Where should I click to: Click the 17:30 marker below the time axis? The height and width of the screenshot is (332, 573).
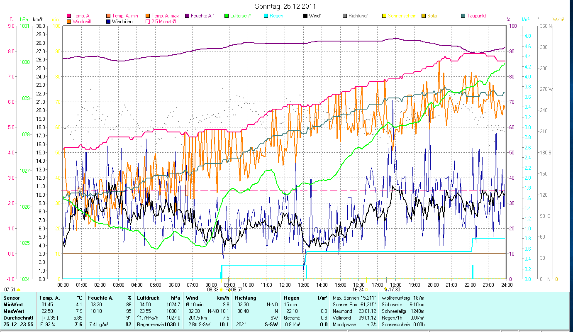tap(394, 290)
